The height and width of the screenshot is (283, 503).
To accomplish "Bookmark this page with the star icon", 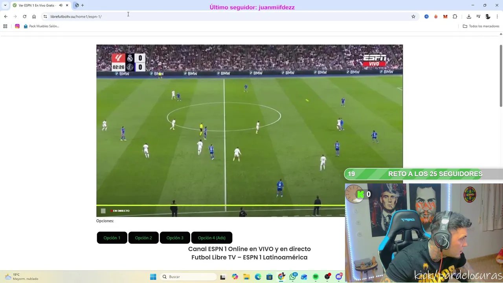I will pyautogui.click(x=413, y=17).
